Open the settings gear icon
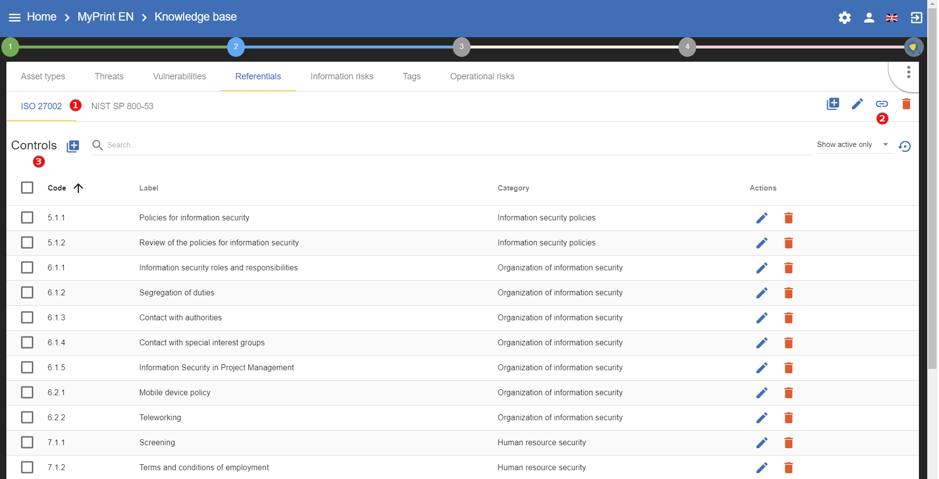Image resolution: width=939 pixels, height=479 pixels. [845, 18]
